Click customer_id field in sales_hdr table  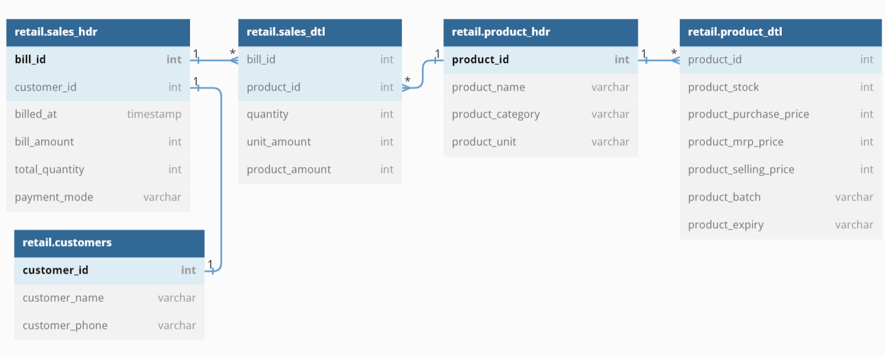point(98,87)
